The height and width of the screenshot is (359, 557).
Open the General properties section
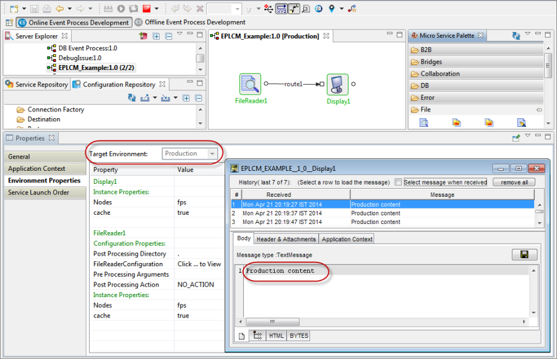click(45, 157)
